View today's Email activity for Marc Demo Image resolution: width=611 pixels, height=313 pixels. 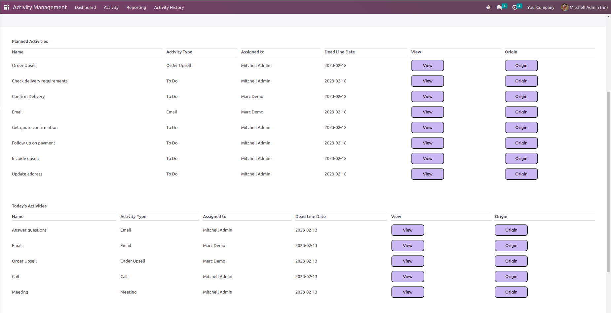pyautogui.click(x=408, y=245)
